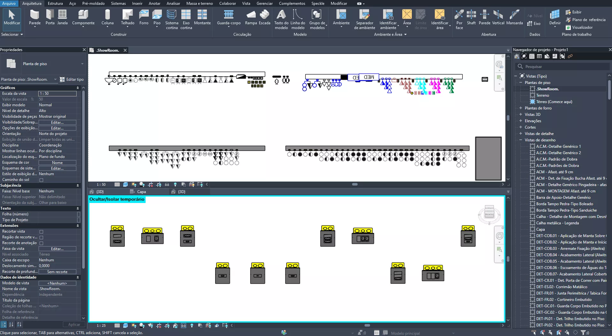This screenshot has height=336, width=612.
Task: Toggle the Recortar vista checkbox
Action: coord(41,232)
